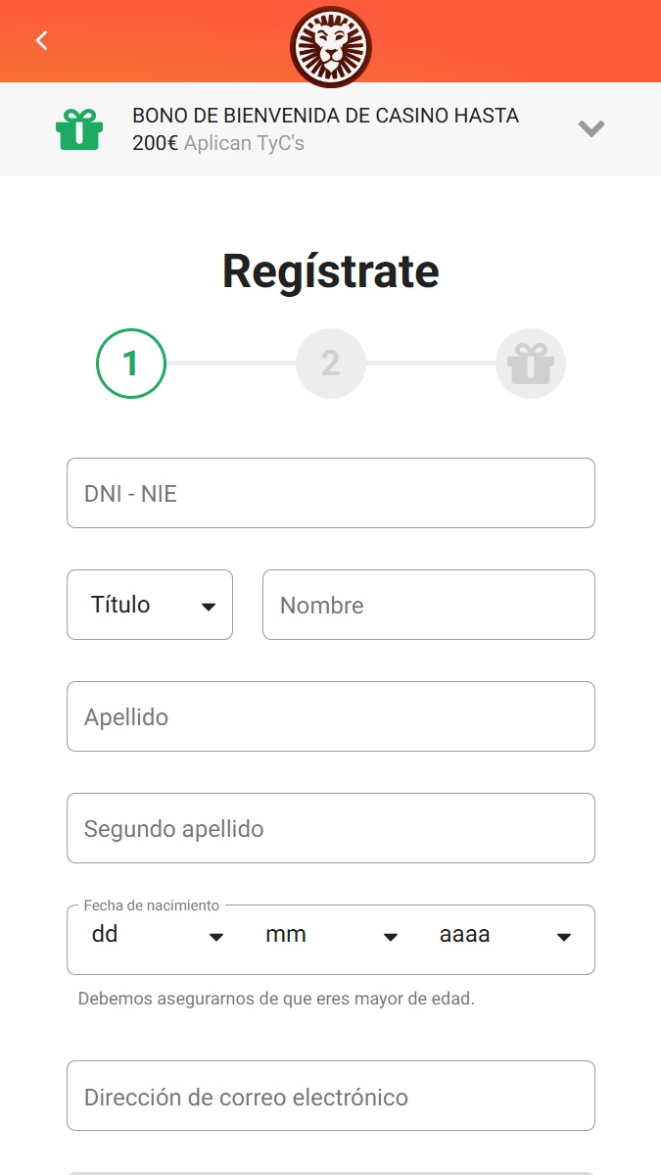Open the Aplican TyC's terms link
The height and width of the screenshot is (1175, 661).
pyautogui.click(x=244, y=142)
